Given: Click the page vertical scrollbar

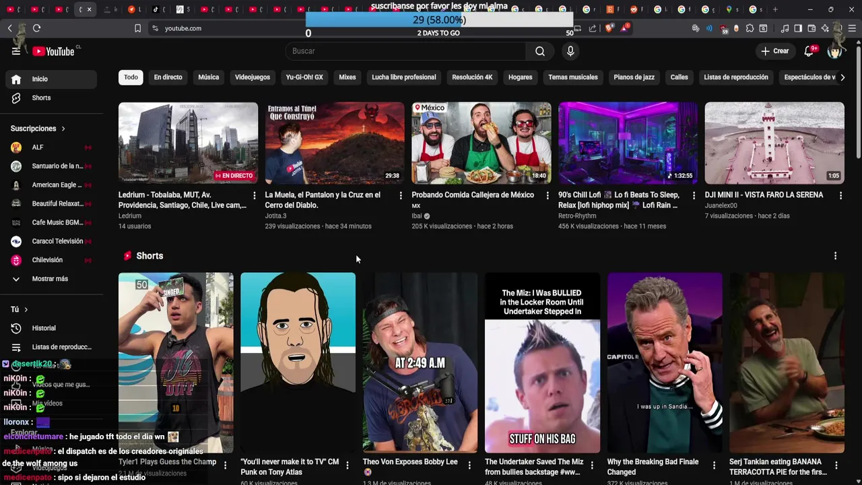Looking at the screenshot, I should click(x=858, y=101).
